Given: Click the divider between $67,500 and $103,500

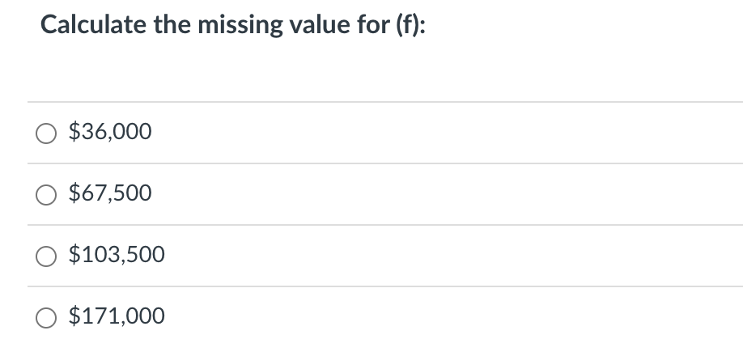Looking at the screenshot, I should click(x=385, y=225).
